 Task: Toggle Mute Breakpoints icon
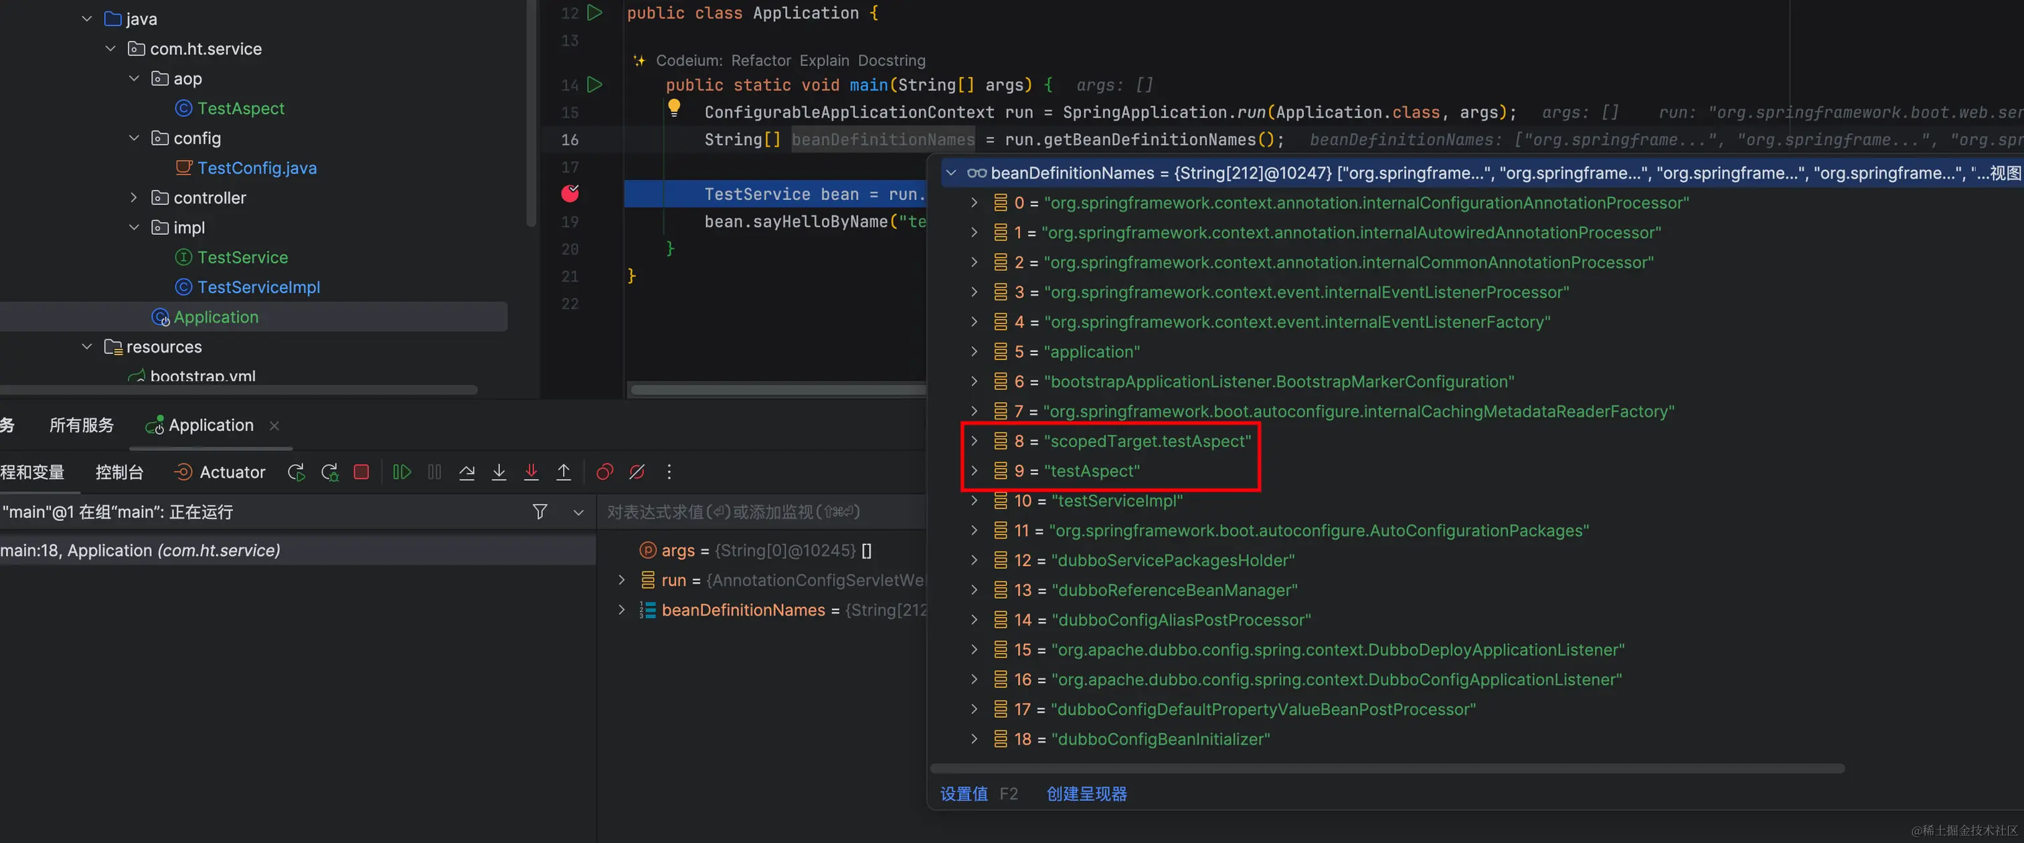[637, 472]
